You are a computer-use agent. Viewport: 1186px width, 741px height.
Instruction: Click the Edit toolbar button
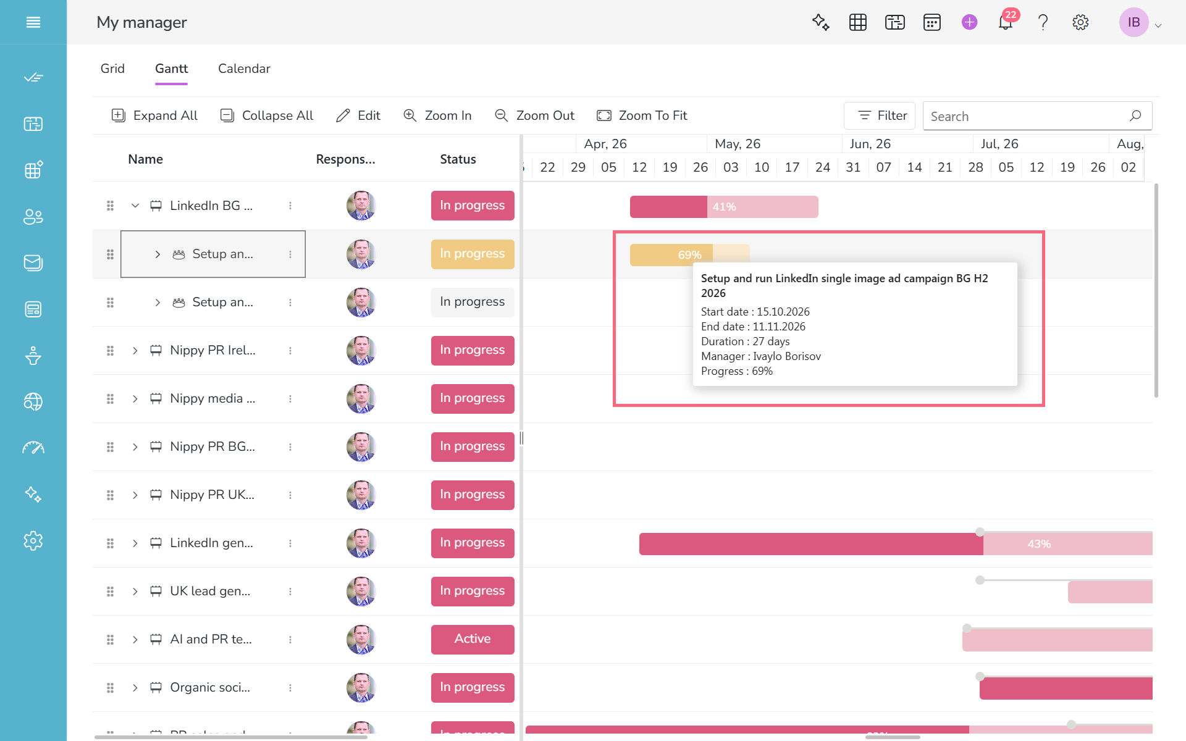point(358,115)
